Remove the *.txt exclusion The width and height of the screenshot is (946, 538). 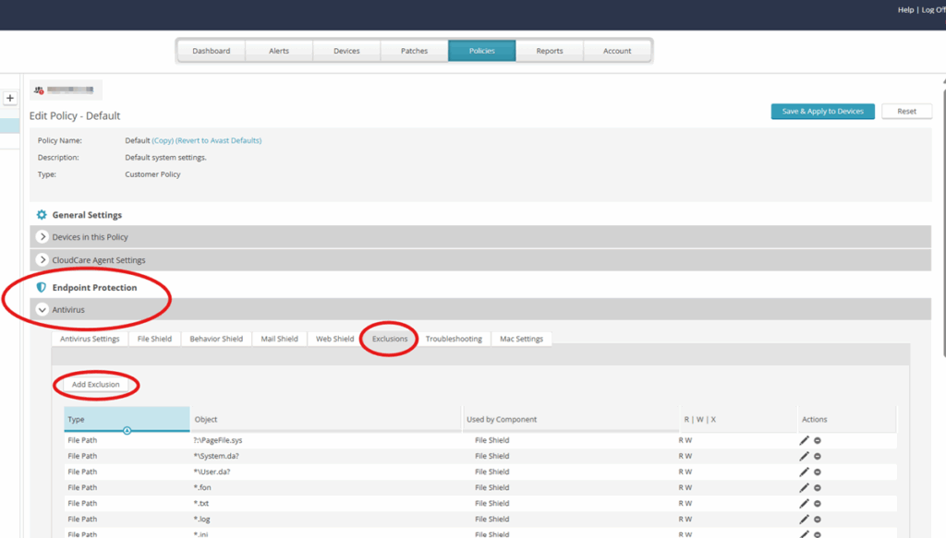tap(818, 503)
